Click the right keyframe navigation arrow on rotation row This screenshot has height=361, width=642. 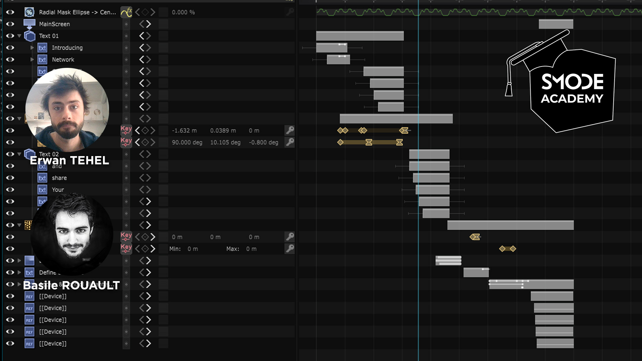point(152,142)
